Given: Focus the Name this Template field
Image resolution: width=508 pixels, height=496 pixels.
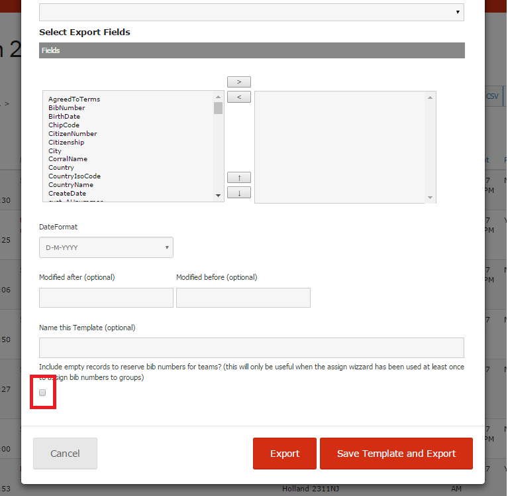Looking at the screenshot, I should (x=252, y=347).
